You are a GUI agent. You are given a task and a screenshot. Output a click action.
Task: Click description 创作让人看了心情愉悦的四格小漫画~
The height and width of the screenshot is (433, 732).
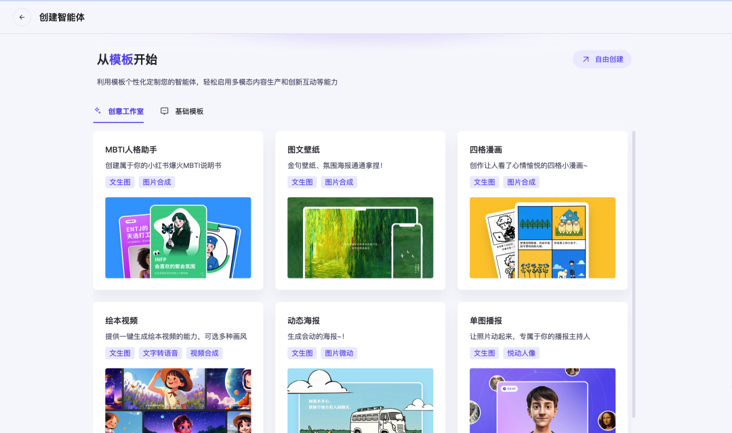(529, 165)
